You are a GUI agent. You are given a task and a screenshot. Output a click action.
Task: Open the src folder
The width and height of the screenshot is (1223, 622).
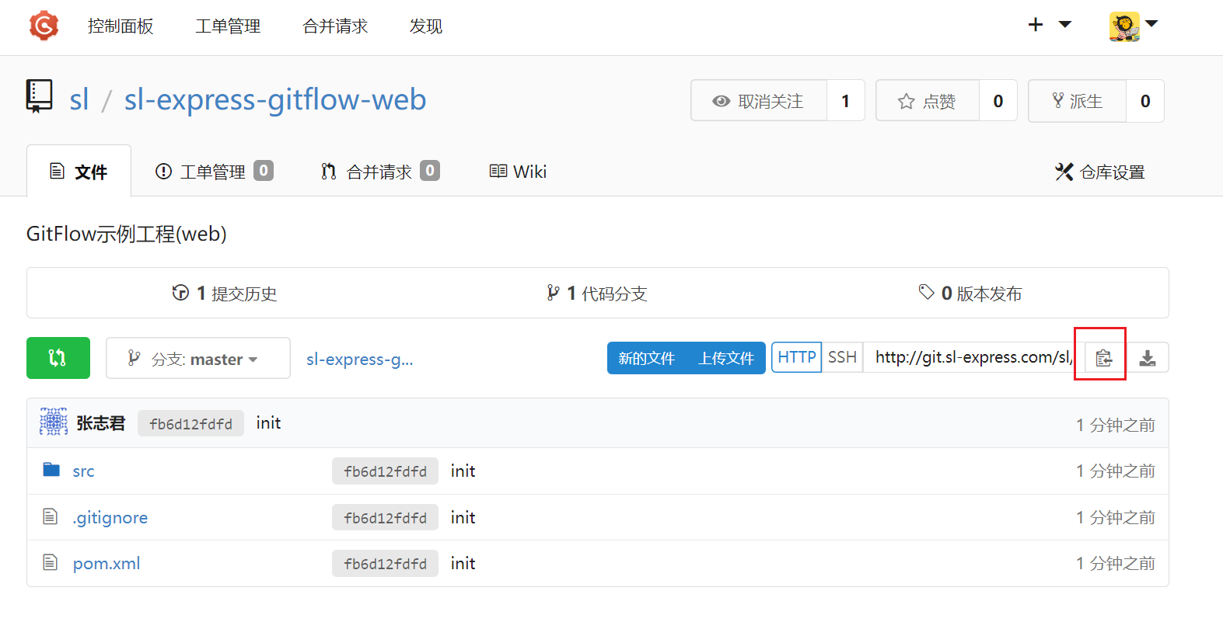pyautogui.click(x=83, y=471)
